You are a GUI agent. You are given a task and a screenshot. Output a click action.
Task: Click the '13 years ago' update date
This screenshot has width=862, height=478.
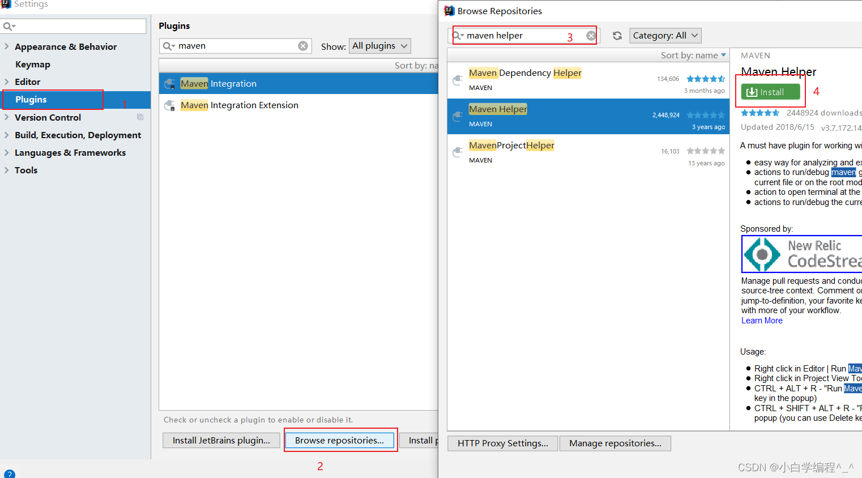pos(706,163)
